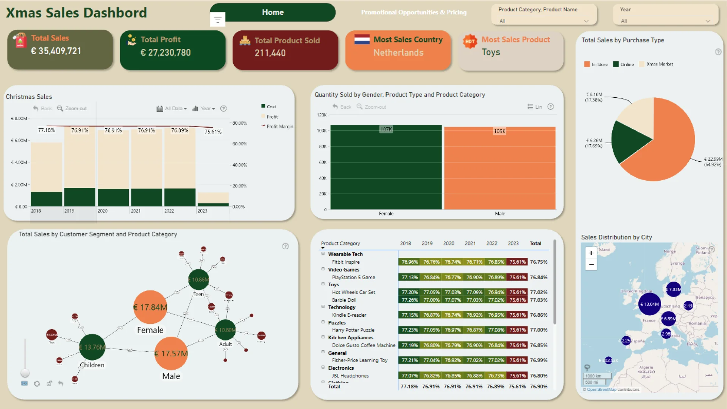The height and width of the screenshot is (409, 727).
Task: Click the refresh layout icon in network chart
Action: [37, 384]
